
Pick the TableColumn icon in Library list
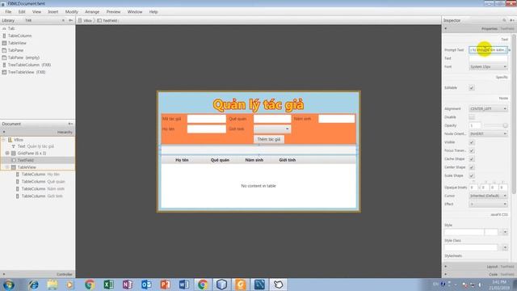[x=4, y=36]
